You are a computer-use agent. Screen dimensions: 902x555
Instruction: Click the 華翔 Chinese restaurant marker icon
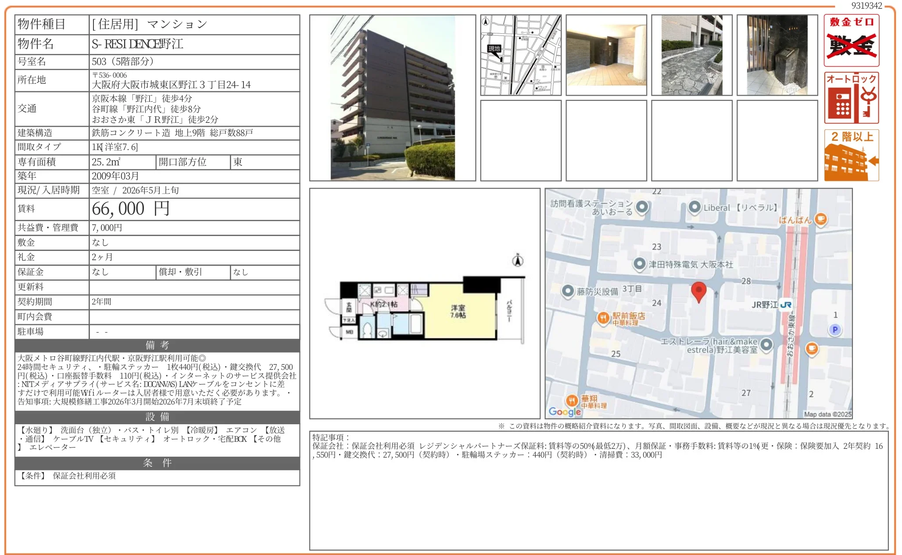[x=572, y=401]
